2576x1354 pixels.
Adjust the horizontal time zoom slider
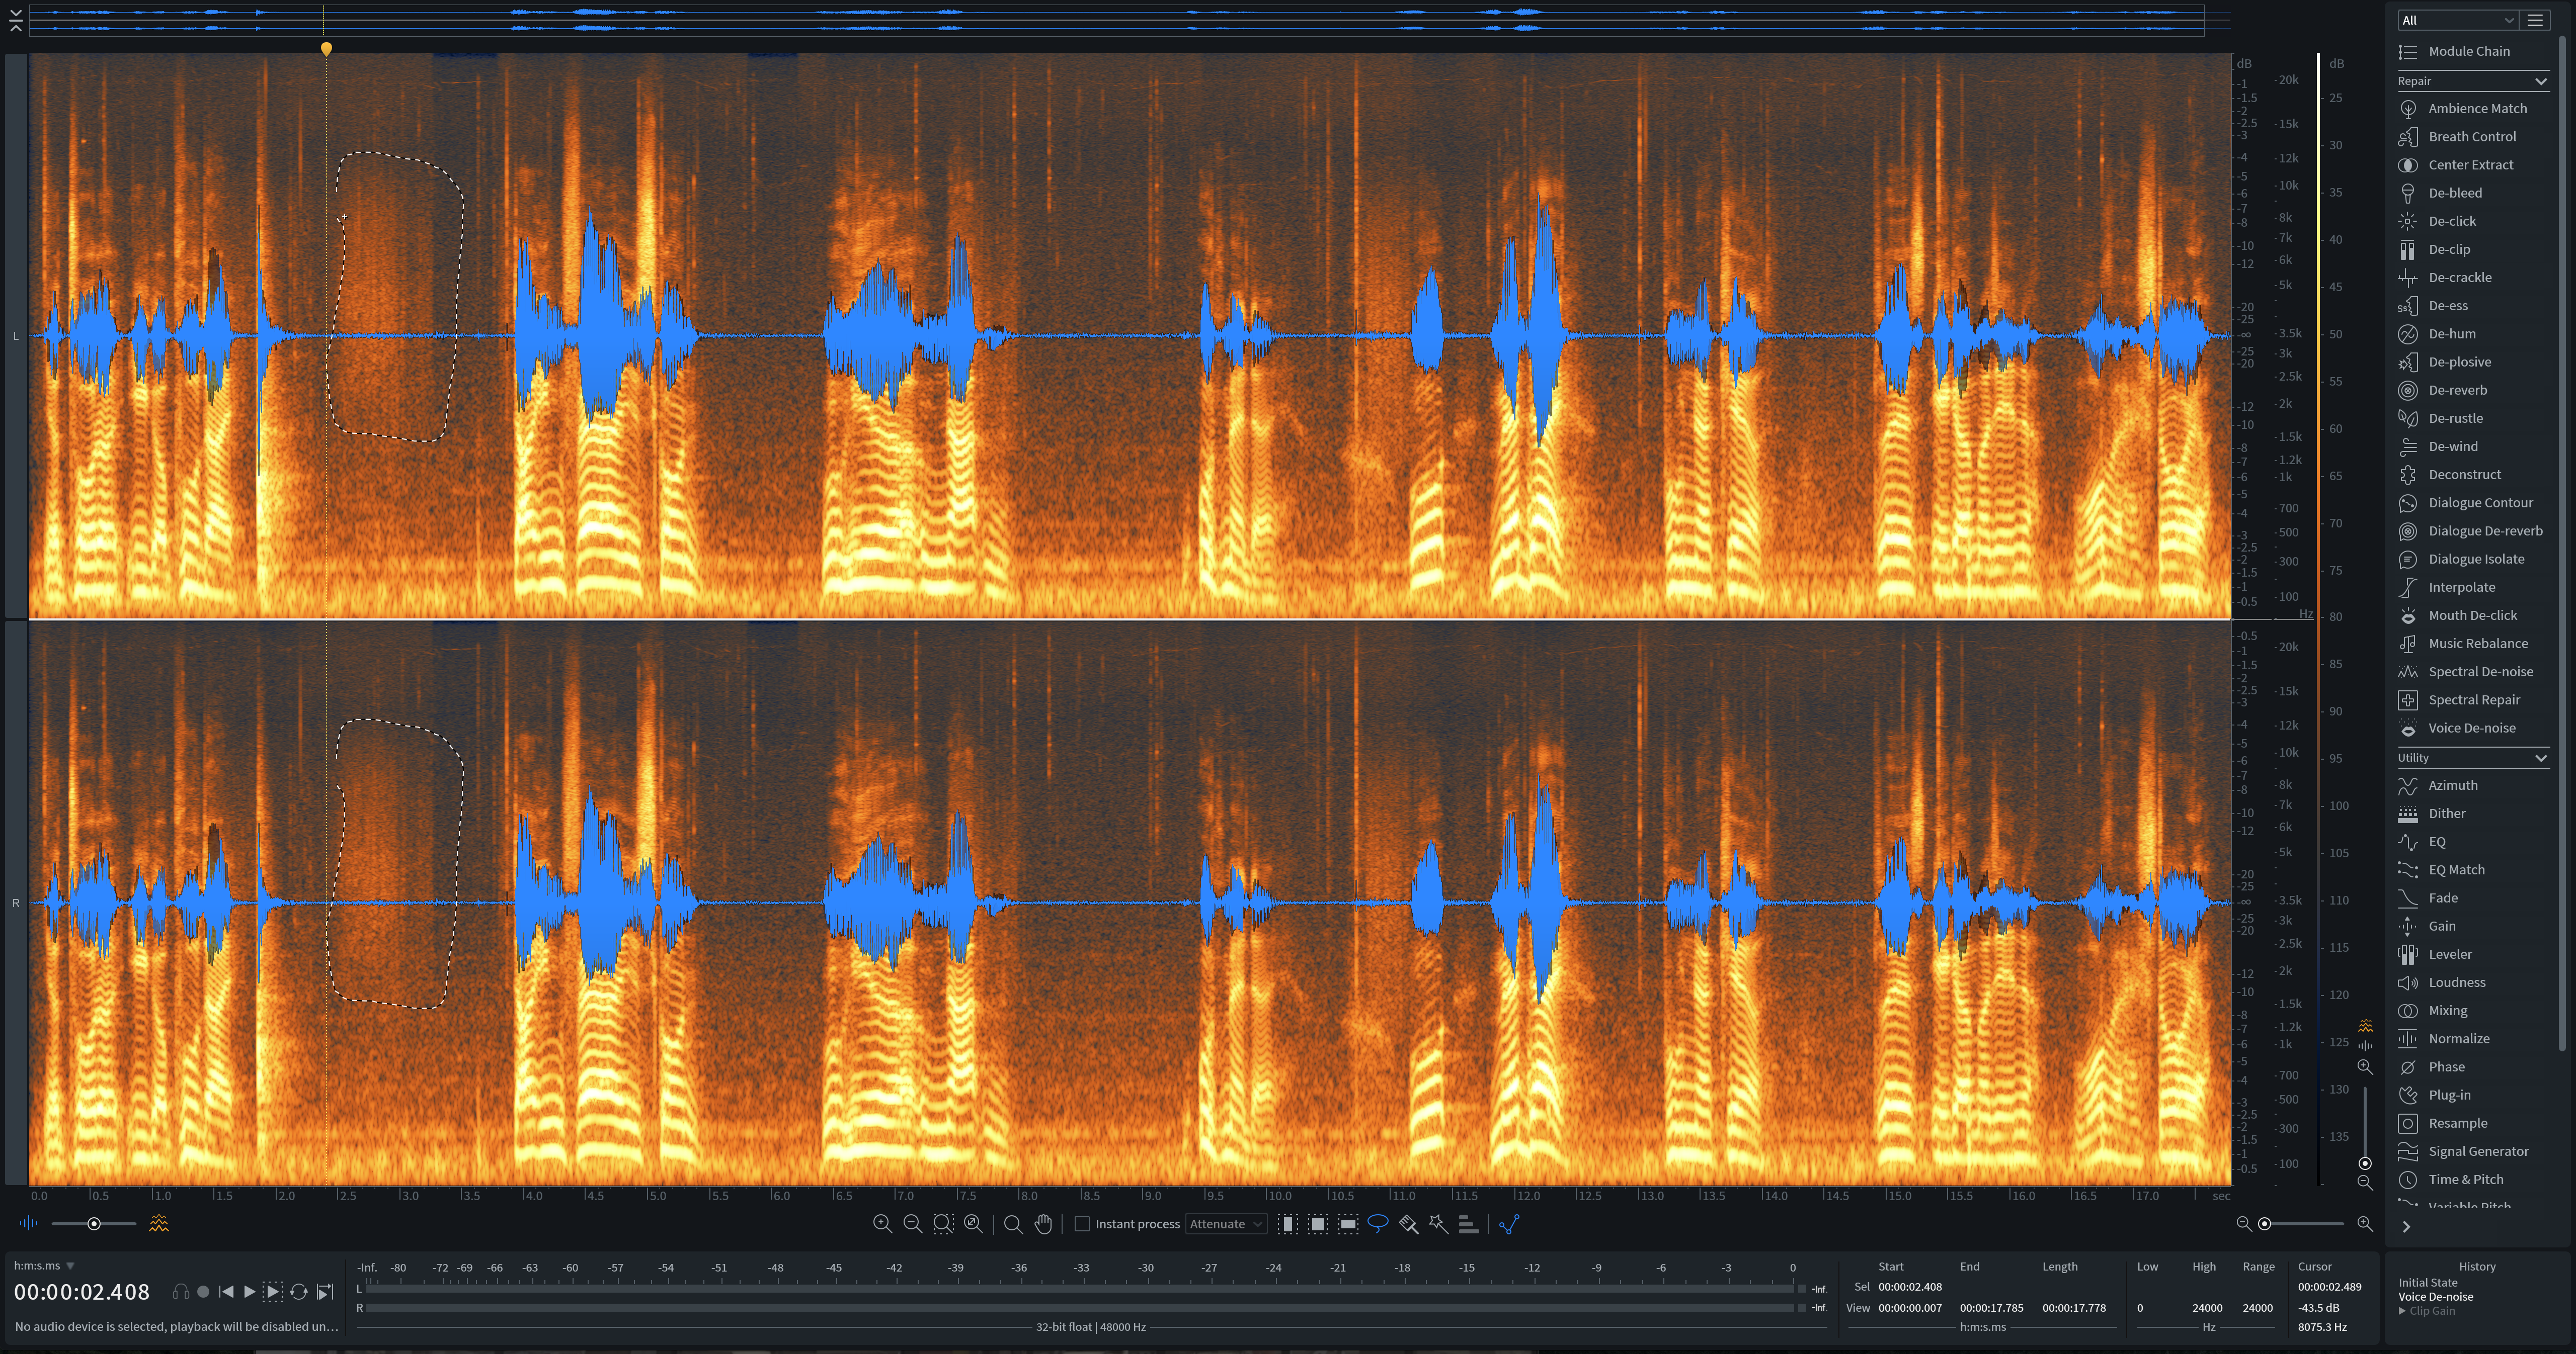click(2303, 1223)
